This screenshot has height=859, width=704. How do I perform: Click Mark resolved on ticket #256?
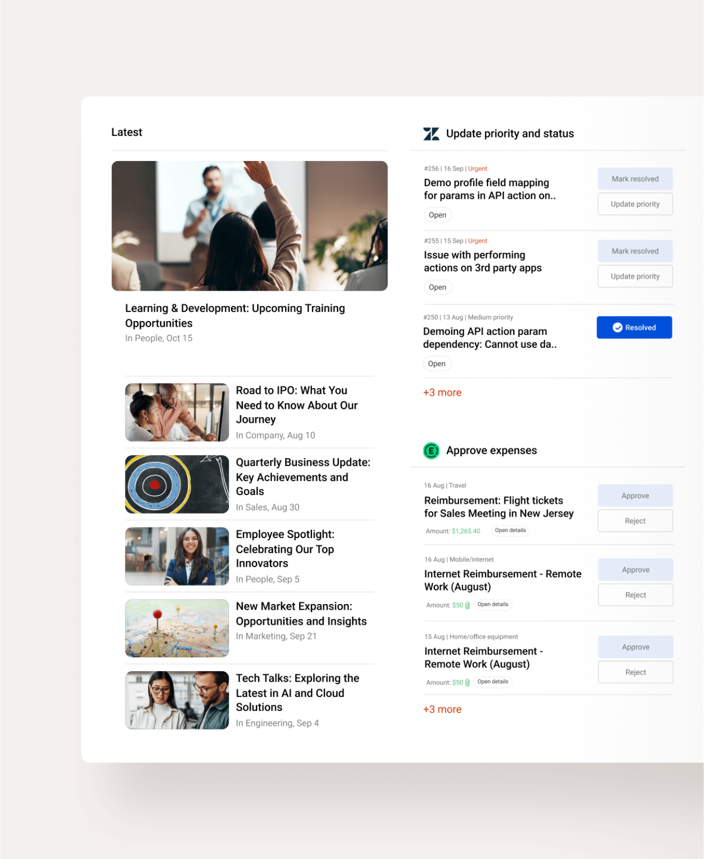click(x=635, y=178)
